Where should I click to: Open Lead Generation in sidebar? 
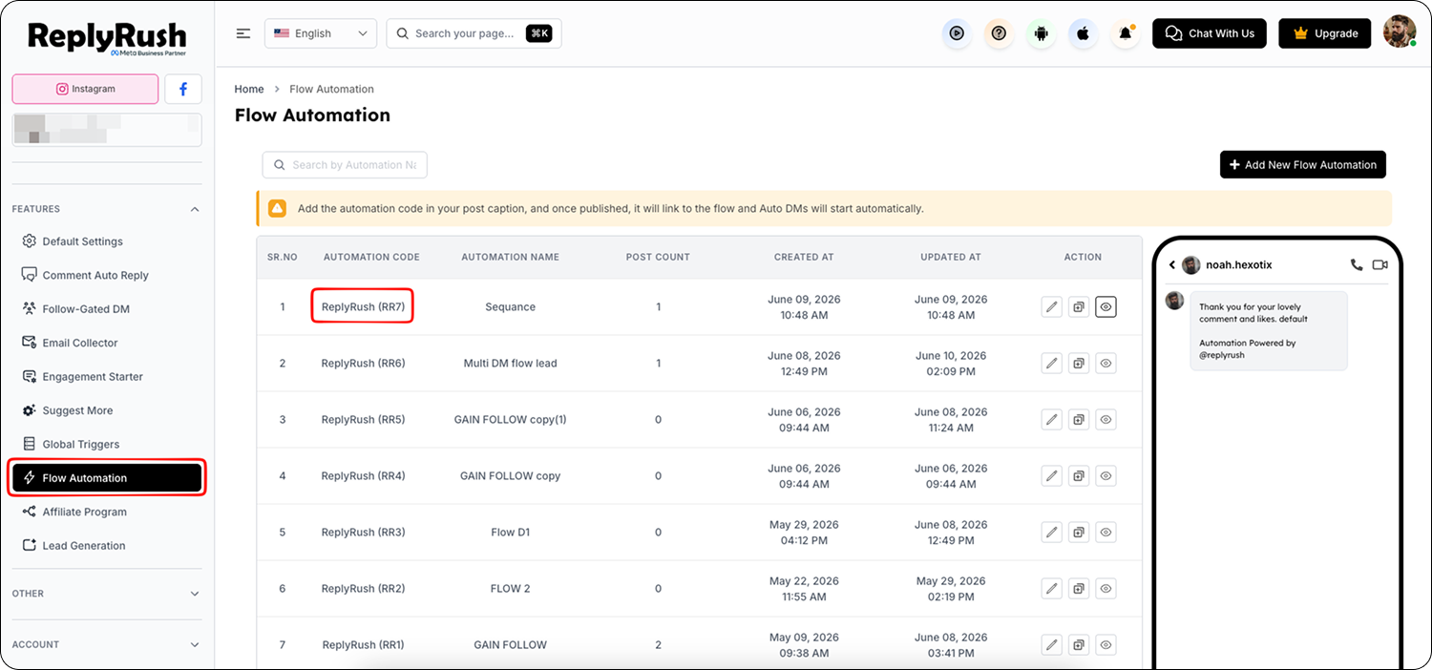[x=107, y=546]
